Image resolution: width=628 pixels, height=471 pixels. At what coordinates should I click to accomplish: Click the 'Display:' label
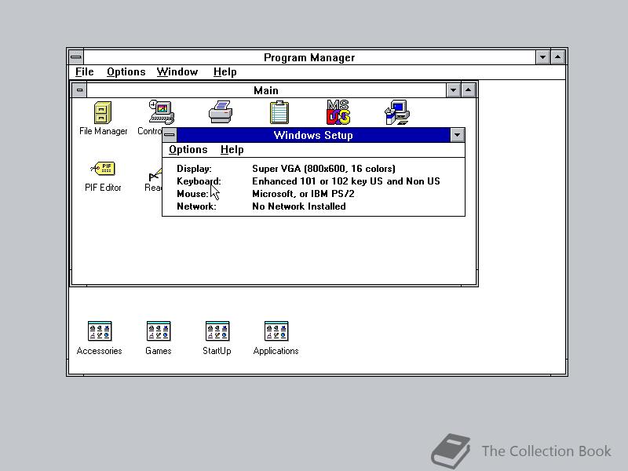click(x=194, y=169)
